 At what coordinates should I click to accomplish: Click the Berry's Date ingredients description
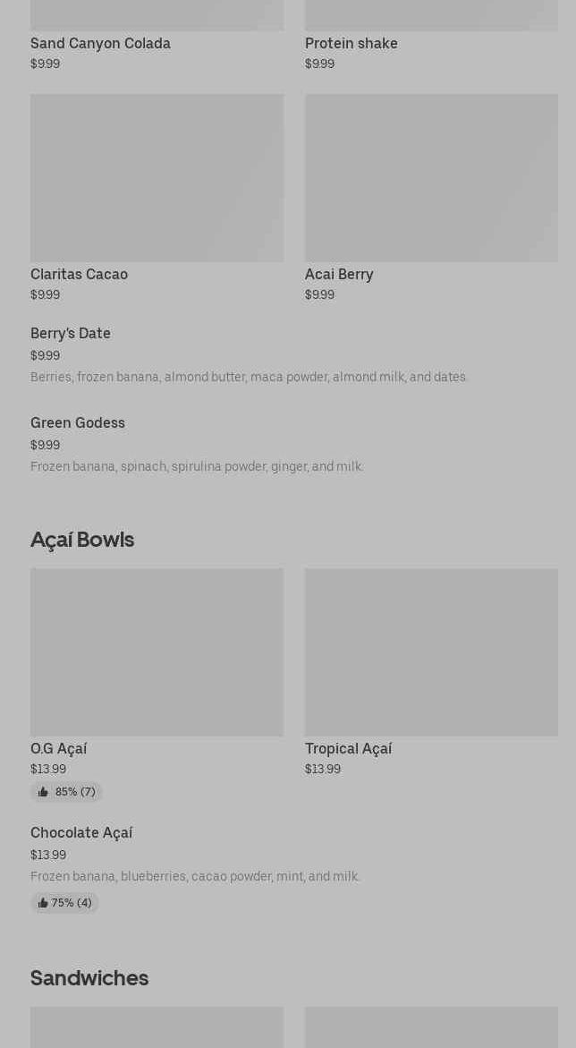coord(249,377)
